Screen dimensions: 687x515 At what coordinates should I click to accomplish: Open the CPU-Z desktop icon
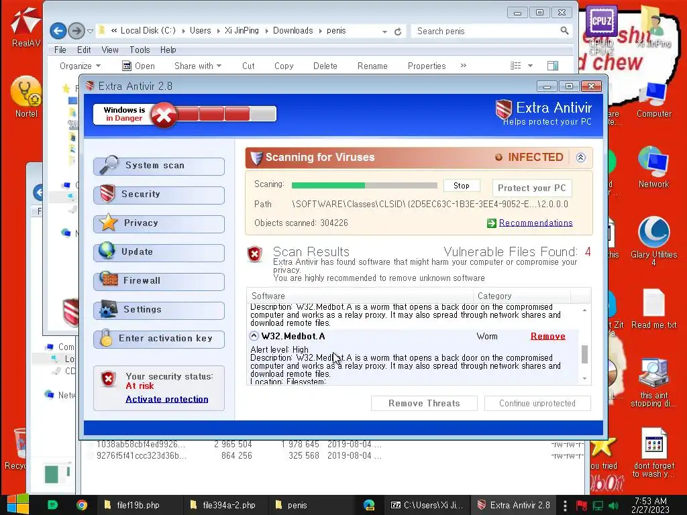tap(601, 30)
